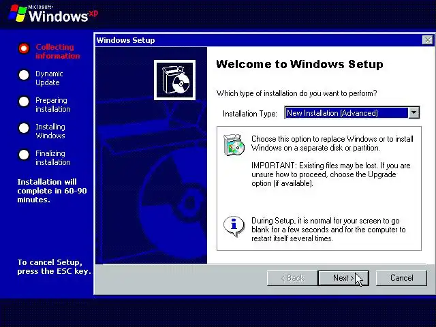Viewport: 436px width, 327px height.
Task: Select the New Installation (Advanced) field
Action: pos(347,113)
